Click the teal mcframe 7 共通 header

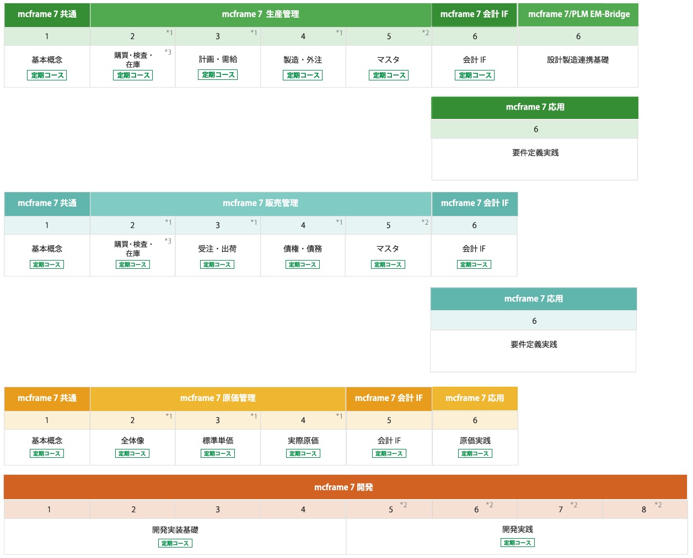click(47, 203)
